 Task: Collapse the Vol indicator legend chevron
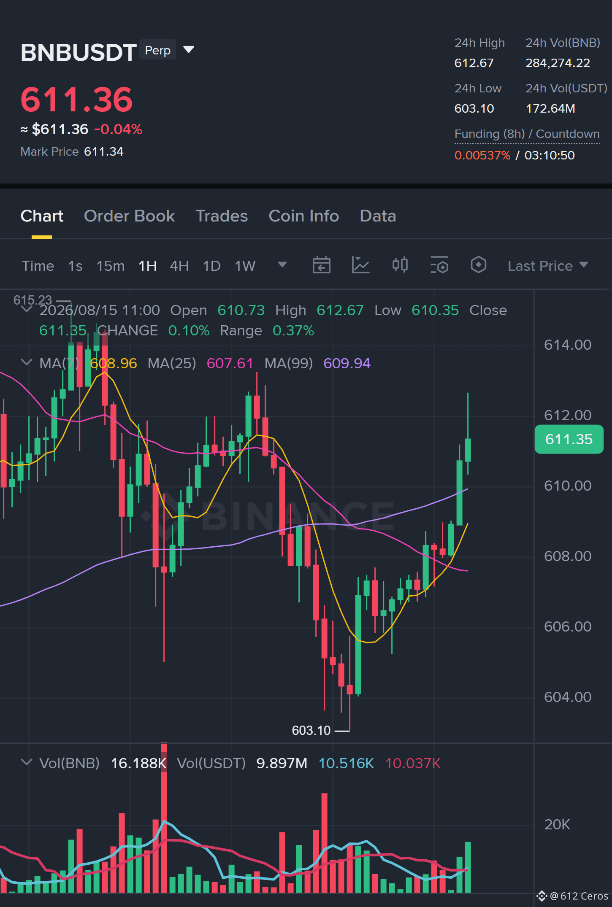pyautogui.click(x=27, y=762)
